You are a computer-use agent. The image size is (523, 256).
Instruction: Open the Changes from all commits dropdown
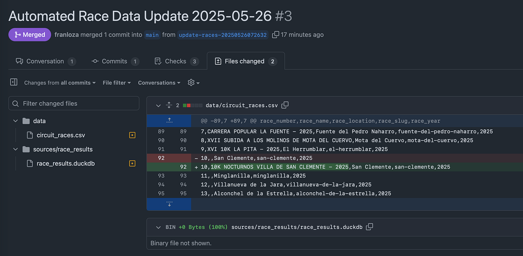click(60, 83)
